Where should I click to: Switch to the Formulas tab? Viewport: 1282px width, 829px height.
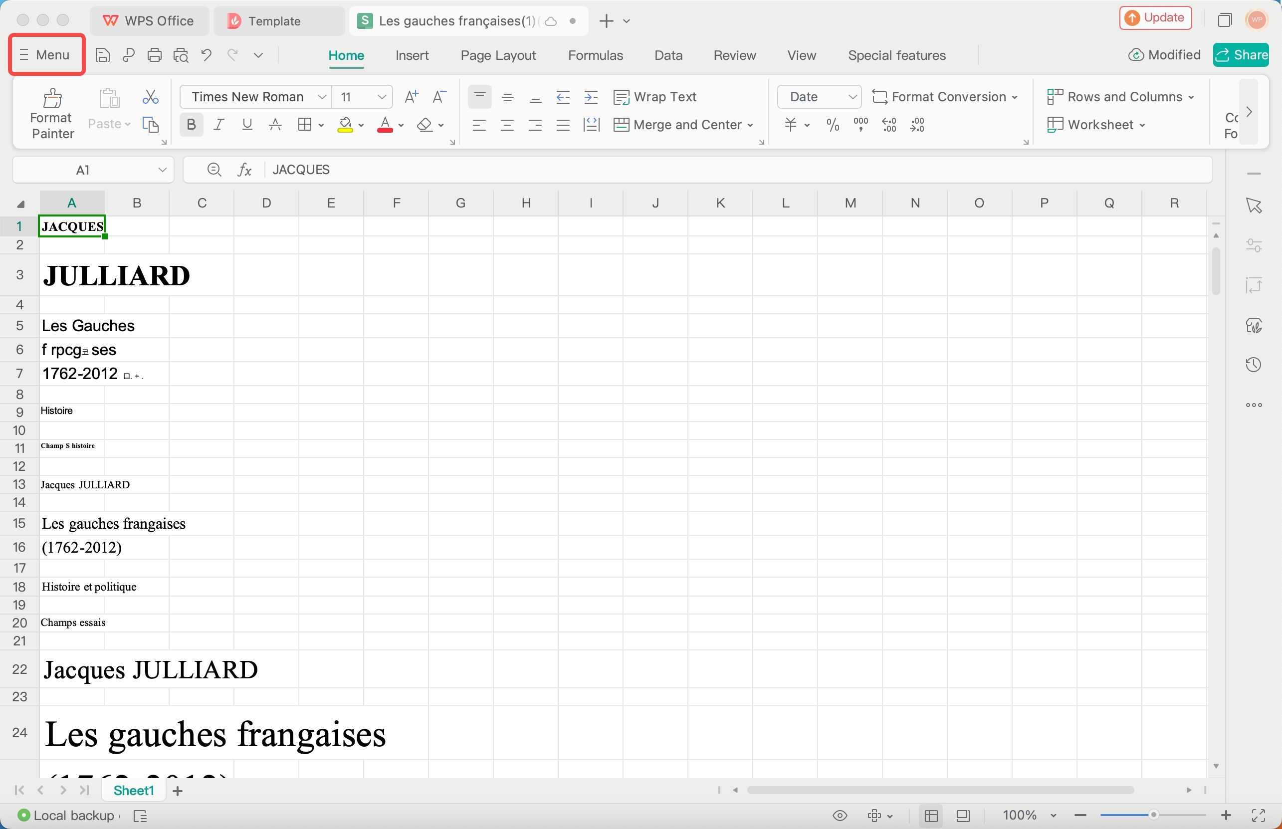(x=595, y=55)
